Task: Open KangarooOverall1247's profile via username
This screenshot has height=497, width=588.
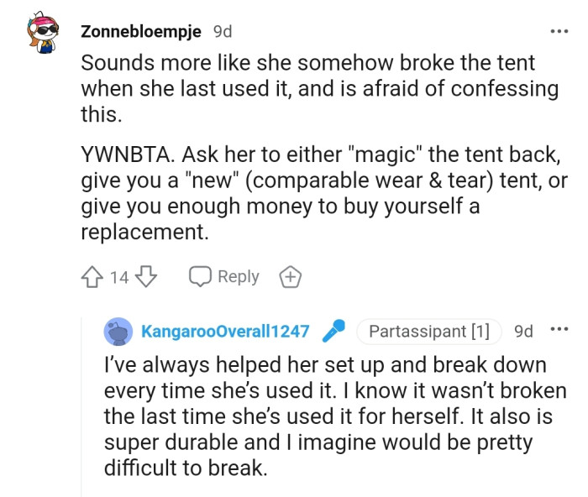Action: pyautogui.click(x=225, y=332)
